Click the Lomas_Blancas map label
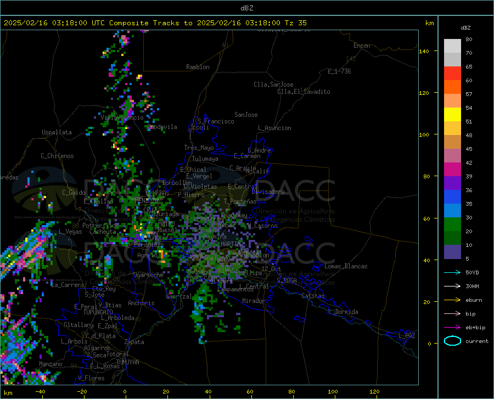This screenshot has height=399, width=494. [346, 266]
